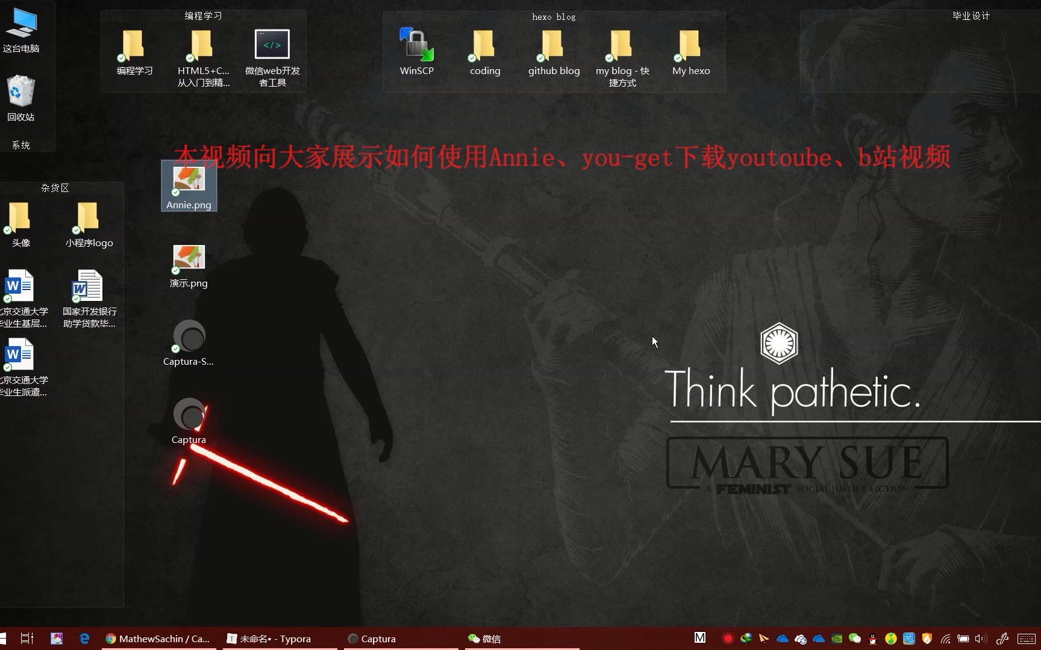Open the QQ Music tray icon
The width and height of the screenshot is (1041, 650).
(890, 639)
